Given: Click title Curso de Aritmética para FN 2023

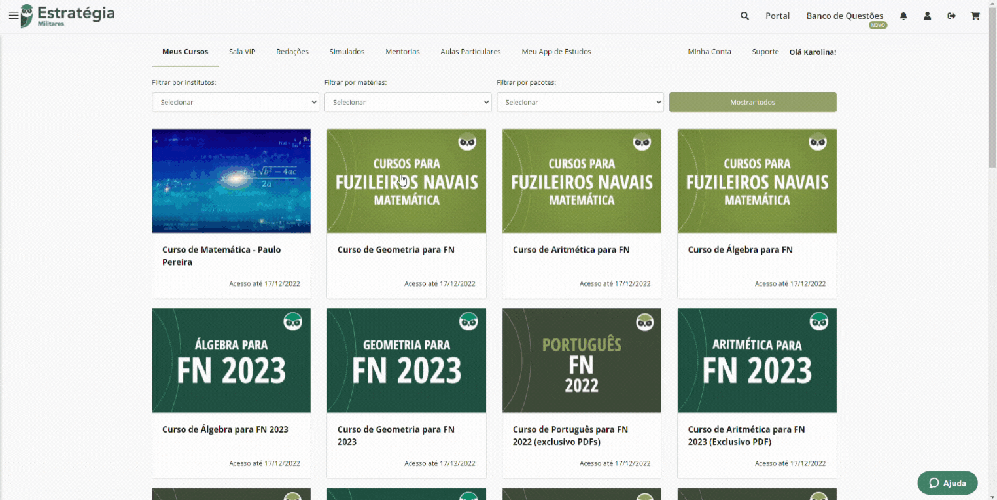Looking at the screenshot, I should pos(746,436).
